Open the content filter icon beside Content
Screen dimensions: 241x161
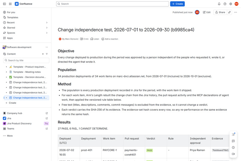tap(47, 54)
